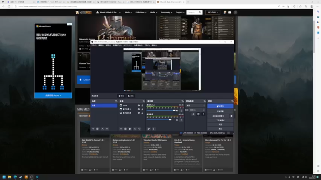Open OBS View menu
The image size is (321, 180).
(x=108, y=45)
